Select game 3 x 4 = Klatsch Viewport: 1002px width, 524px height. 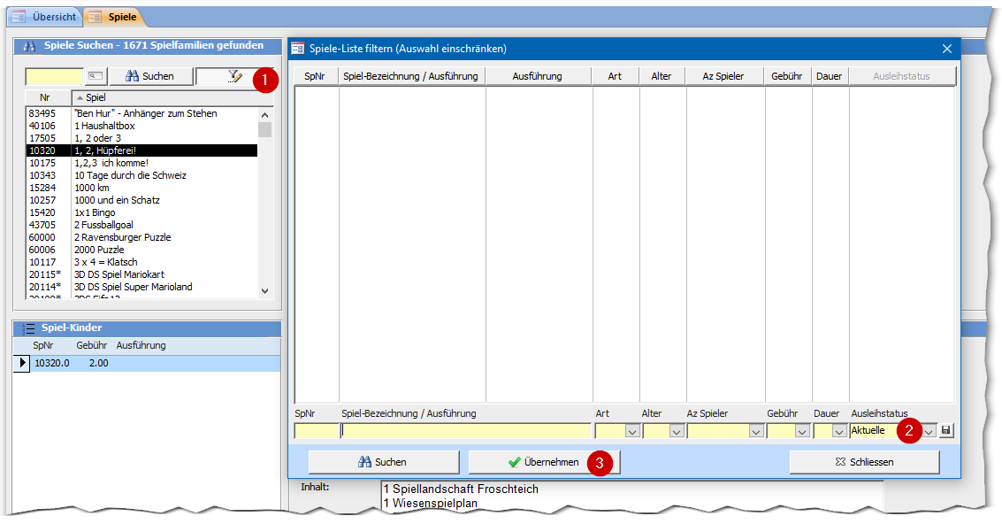[x=105, y=262]
